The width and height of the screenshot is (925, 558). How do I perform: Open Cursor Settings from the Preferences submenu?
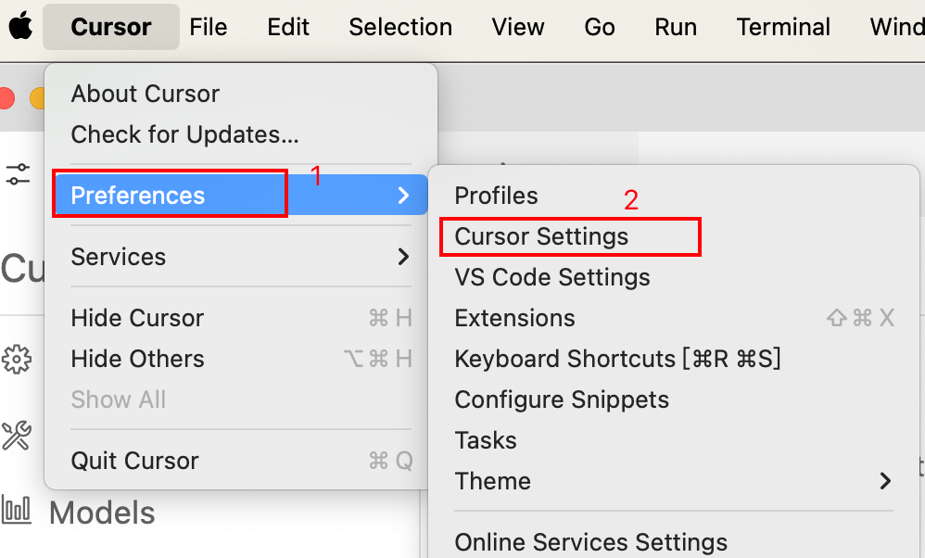click(x=541, y=236)
